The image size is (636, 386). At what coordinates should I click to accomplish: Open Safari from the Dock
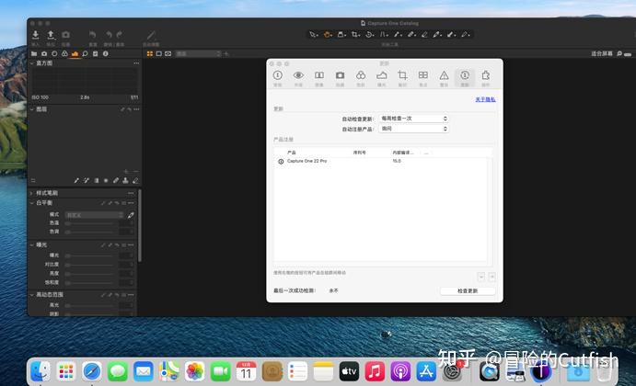[92, 371]
